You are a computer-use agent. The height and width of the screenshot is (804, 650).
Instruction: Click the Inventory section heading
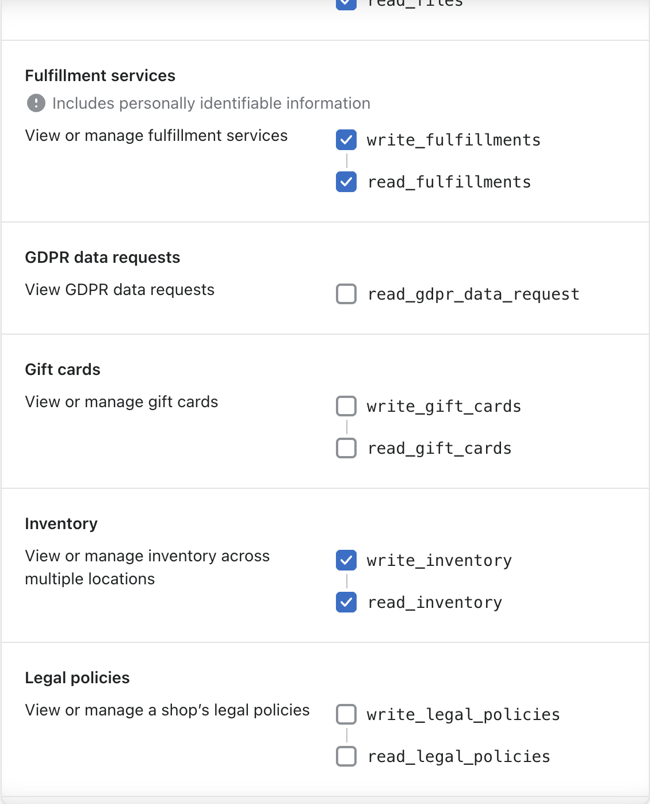(x=61, y=524)
